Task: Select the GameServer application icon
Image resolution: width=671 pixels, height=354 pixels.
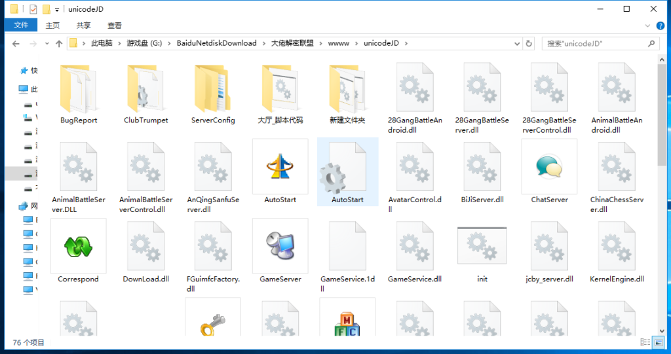Action: pyautogui.click(x=280, y=246)
